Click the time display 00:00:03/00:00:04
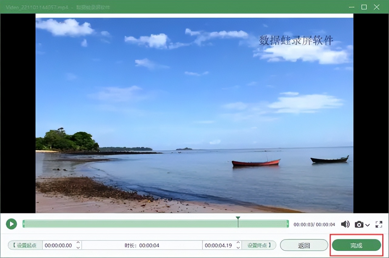 315,224
